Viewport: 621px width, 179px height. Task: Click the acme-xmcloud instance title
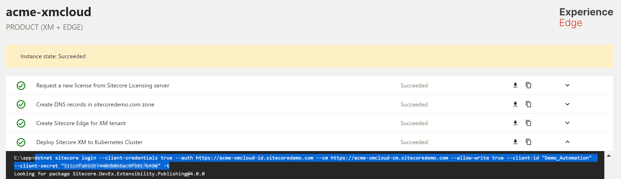[x=48, y=12]
